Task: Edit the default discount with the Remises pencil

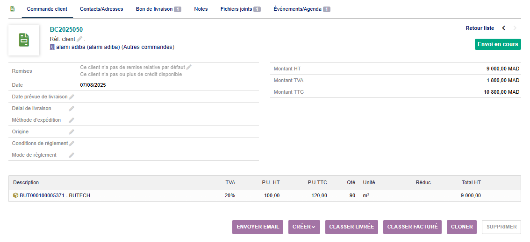Action: [189, 67]
